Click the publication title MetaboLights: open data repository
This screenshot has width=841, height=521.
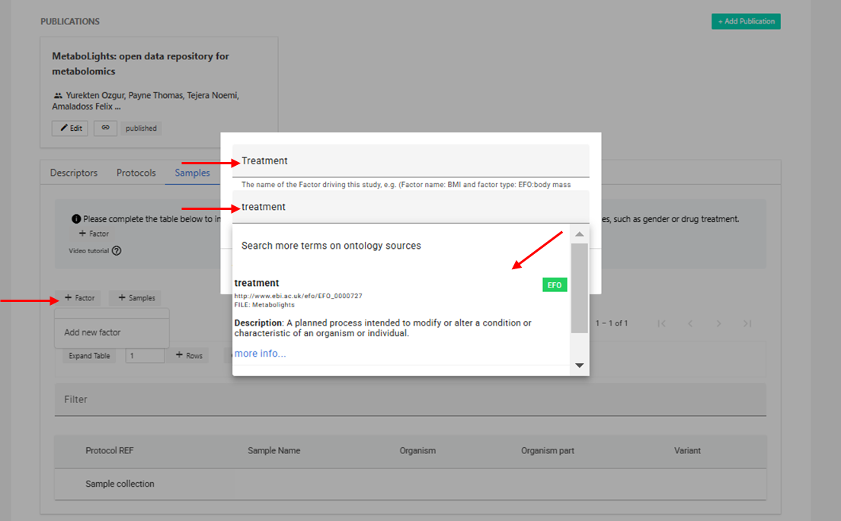point(140,64)
